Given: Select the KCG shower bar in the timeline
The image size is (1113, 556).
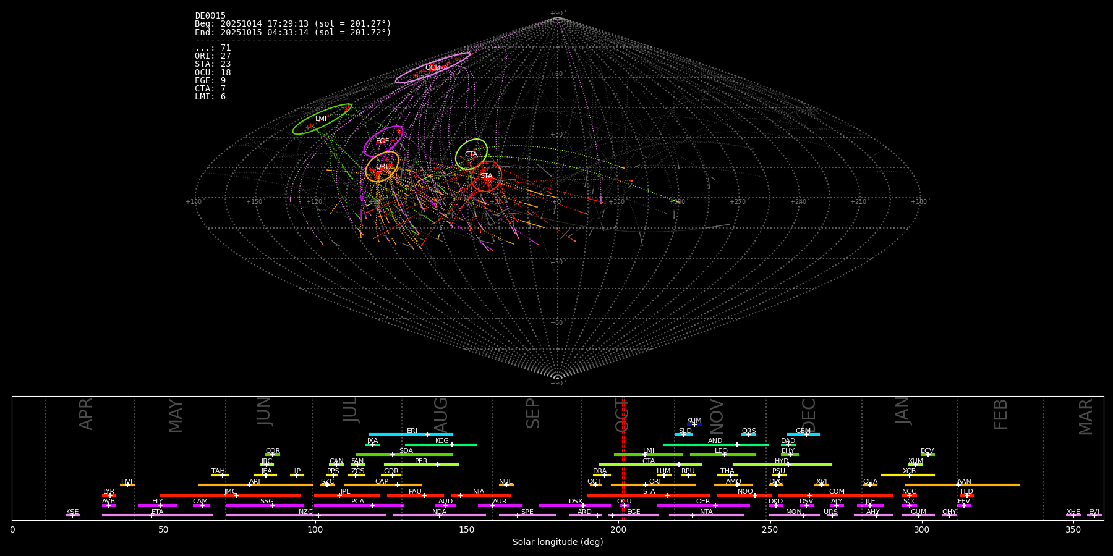Looking at the screenshot, I should point(441,444).
